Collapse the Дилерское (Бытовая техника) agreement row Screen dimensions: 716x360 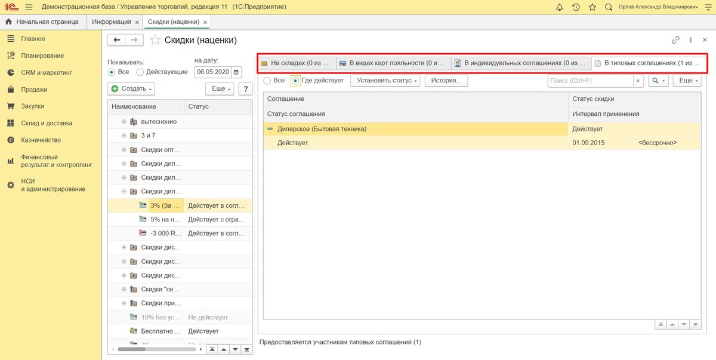tap(270, 128)
